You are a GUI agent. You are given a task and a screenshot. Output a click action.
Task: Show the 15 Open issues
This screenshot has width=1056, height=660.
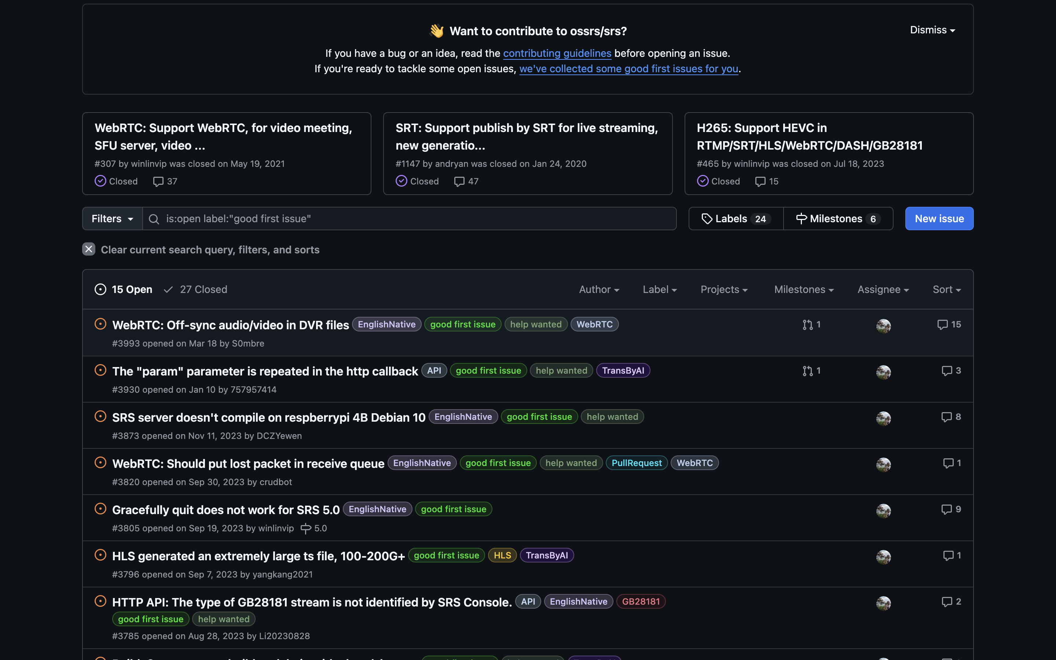124,289
